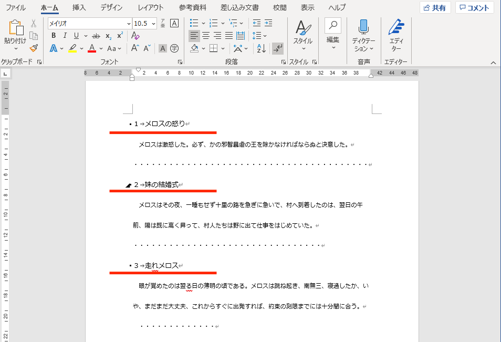
Task: Toggle the show/hide paragraph marks button
Action: pos(278,48)
